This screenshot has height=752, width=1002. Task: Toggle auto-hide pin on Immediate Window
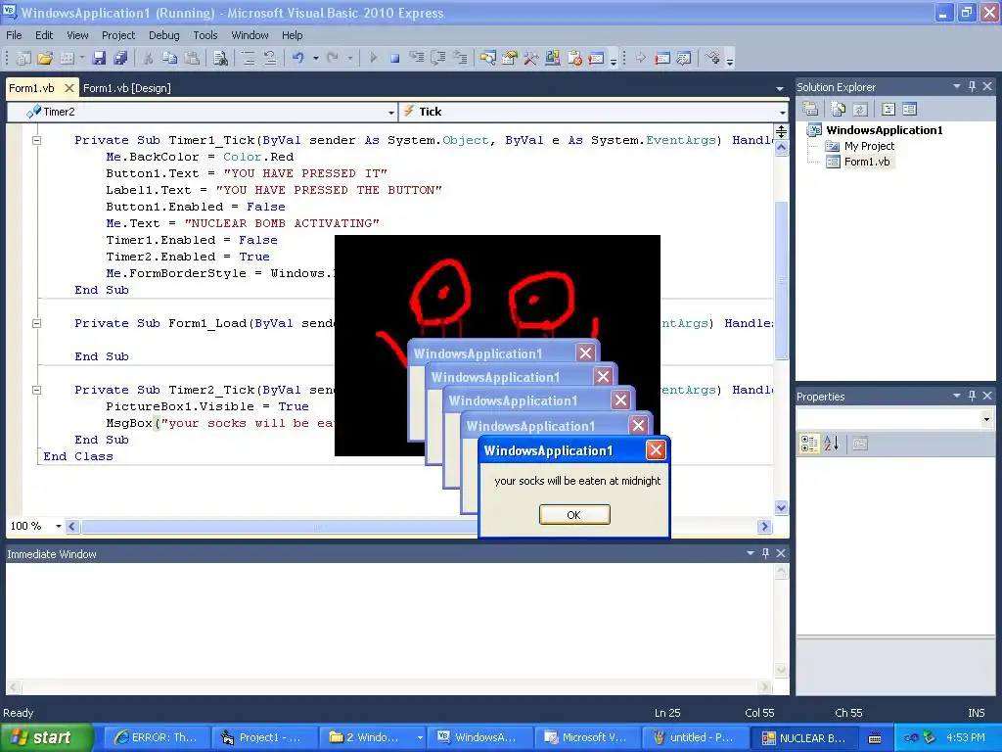point(765,553)
